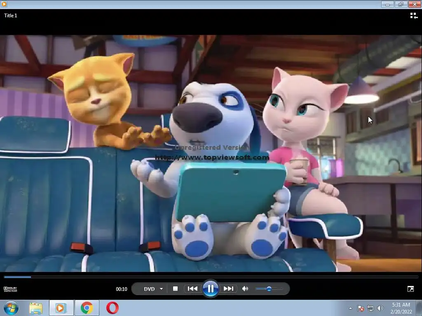Click the seek progress bar

click(x=211, y=276)
